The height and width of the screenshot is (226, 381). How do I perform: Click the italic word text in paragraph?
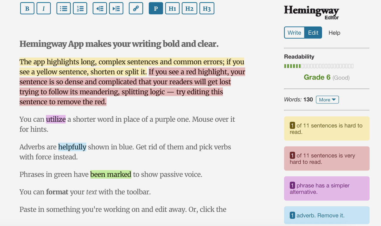91,192
